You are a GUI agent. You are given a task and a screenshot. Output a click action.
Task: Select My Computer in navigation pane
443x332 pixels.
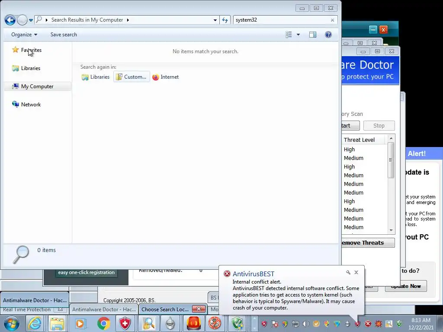(37, 86)
